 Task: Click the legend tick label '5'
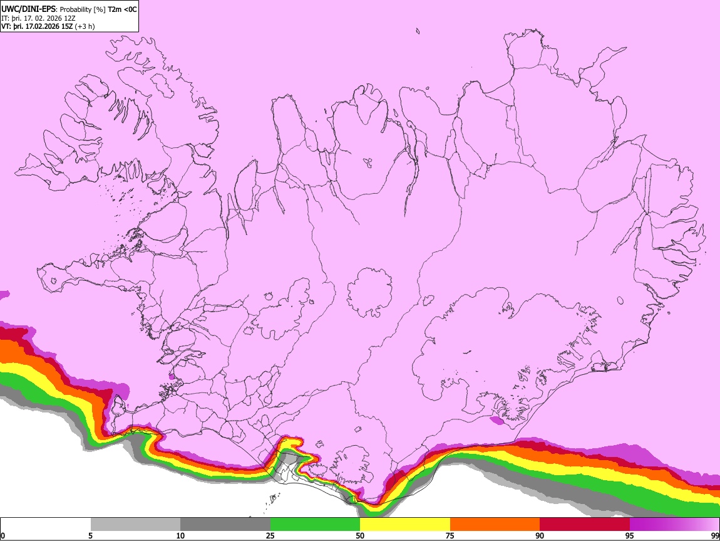[x=90, y=536]
